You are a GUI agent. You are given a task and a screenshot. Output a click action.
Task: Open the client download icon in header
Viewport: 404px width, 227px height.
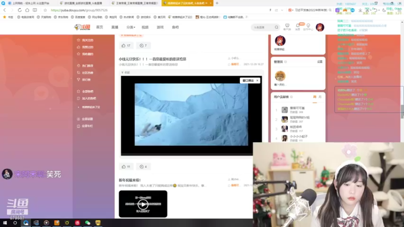(x=287, y=27)
